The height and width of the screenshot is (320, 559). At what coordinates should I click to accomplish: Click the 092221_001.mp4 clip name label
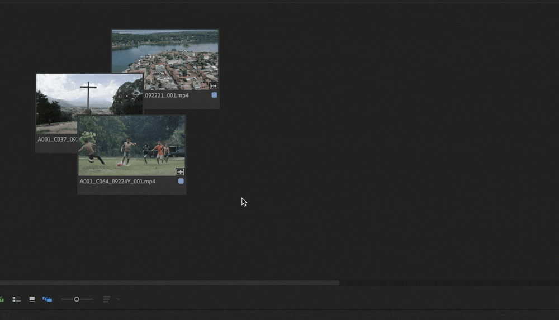167,95
